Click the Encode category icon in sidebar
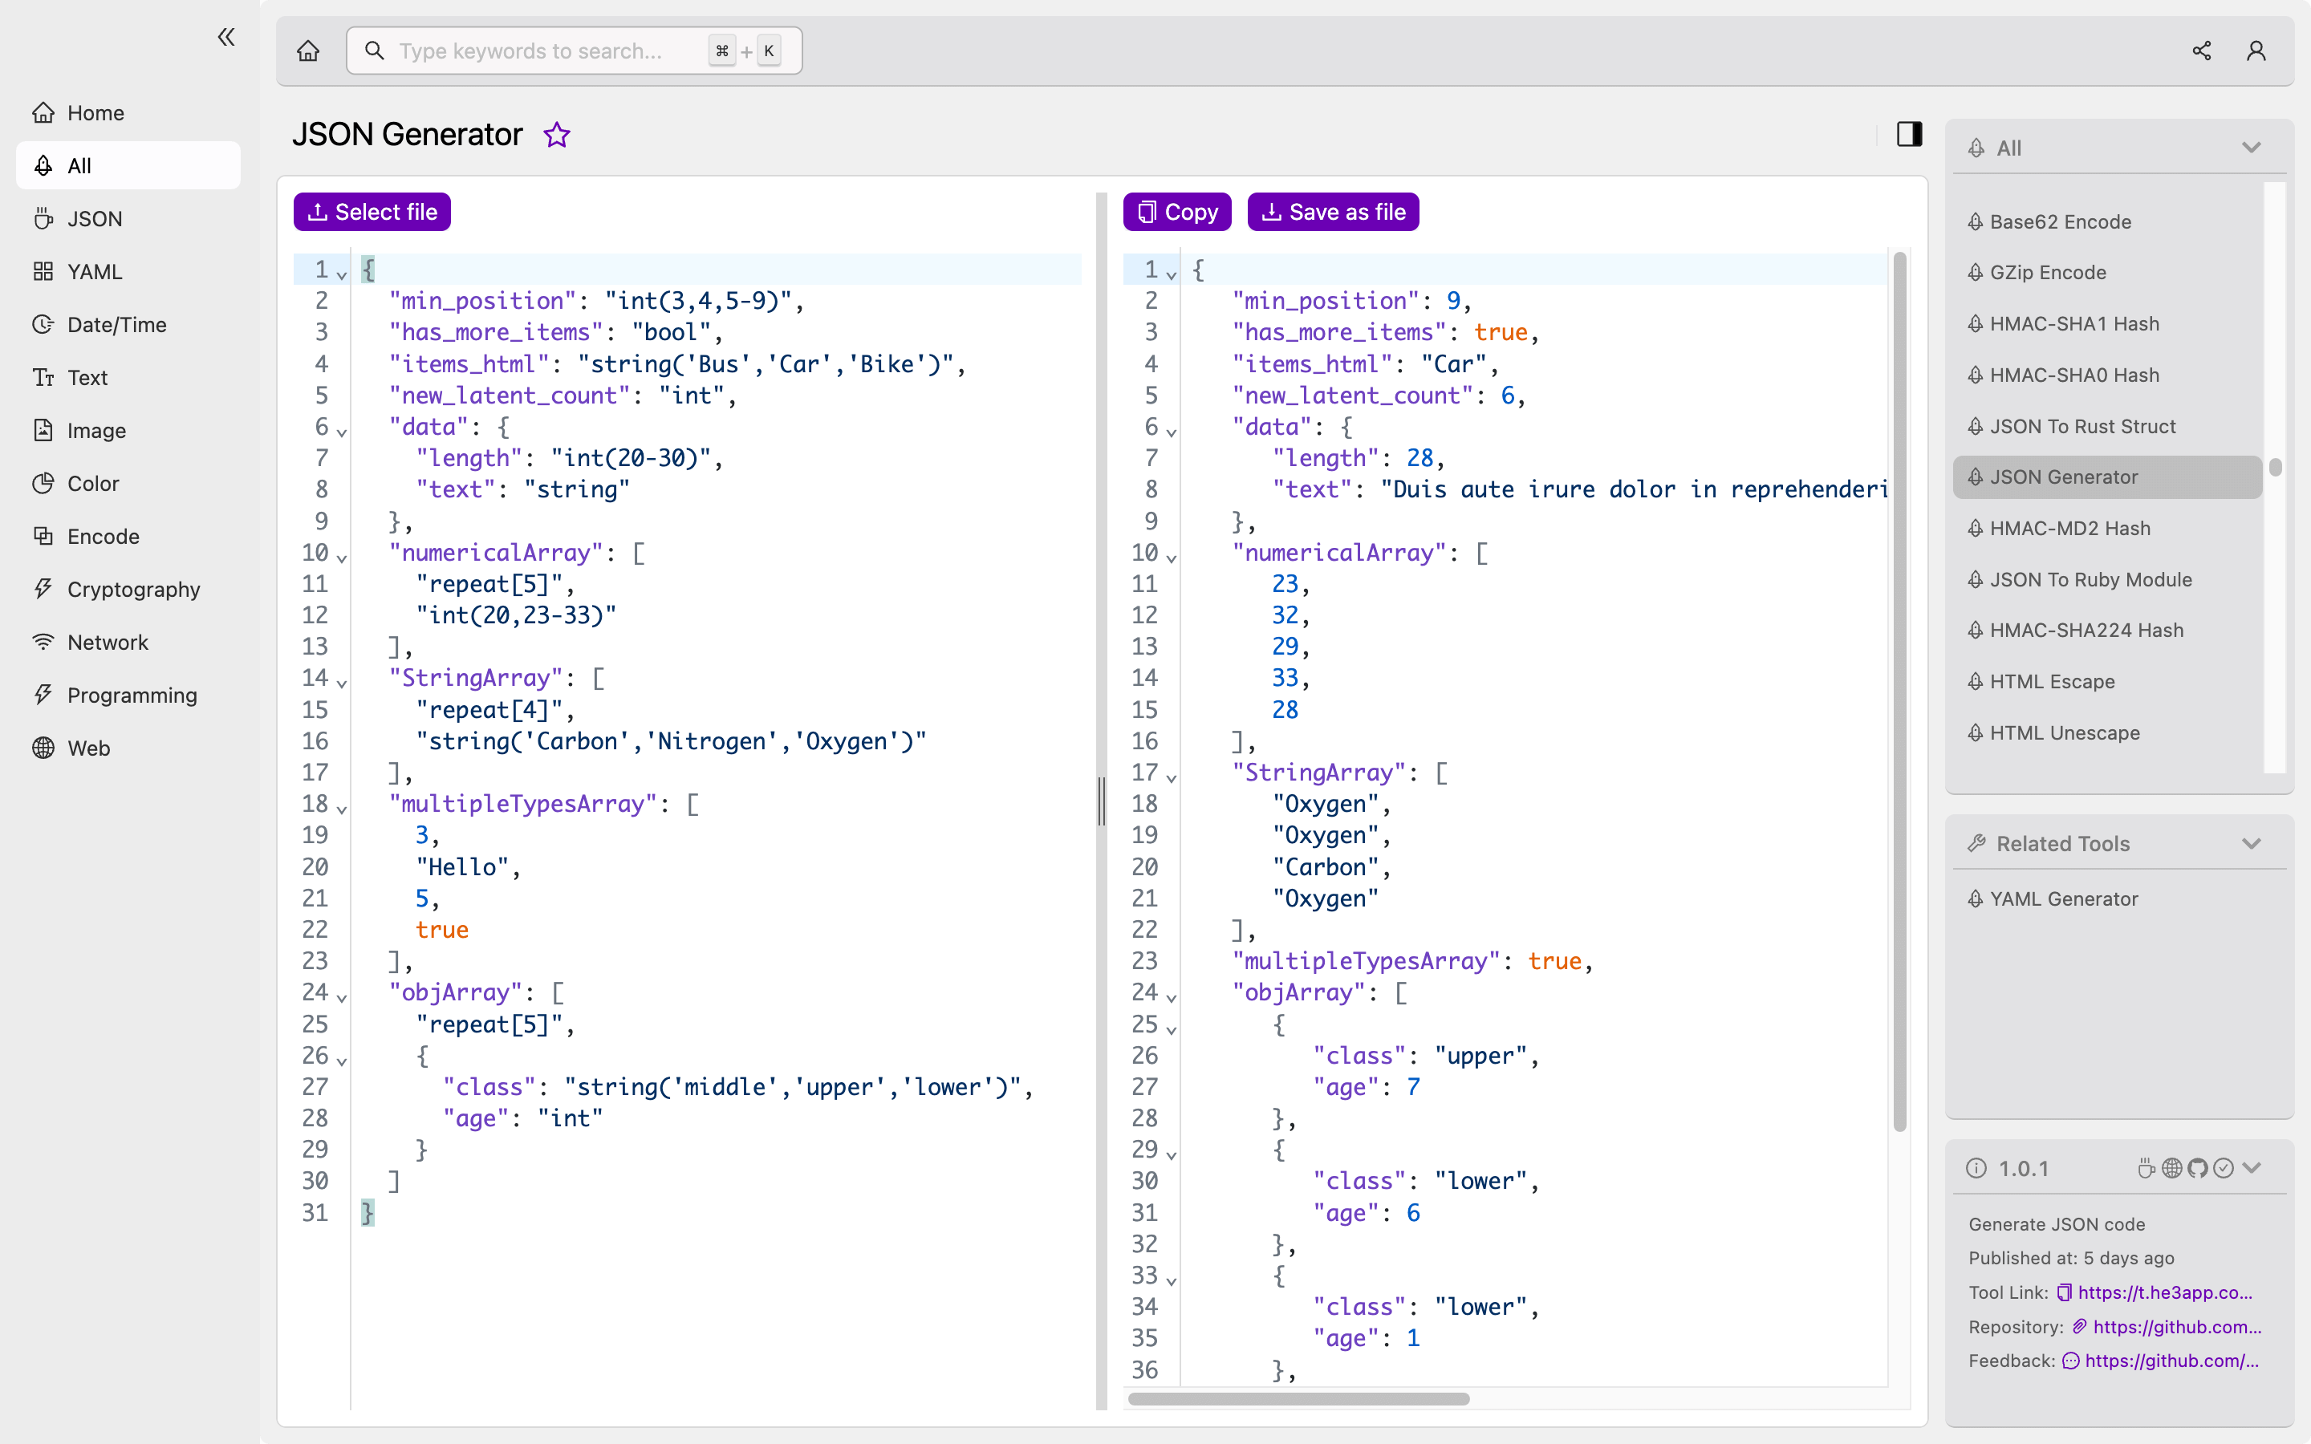 pos(43,536)
